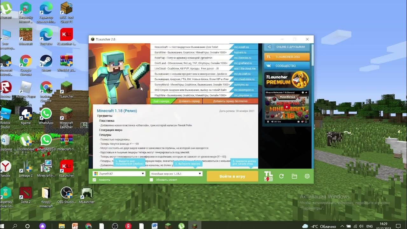The image size is (407, 229).
Task: Play the Minecraft 1.16 review video
Action: (287, 107)
